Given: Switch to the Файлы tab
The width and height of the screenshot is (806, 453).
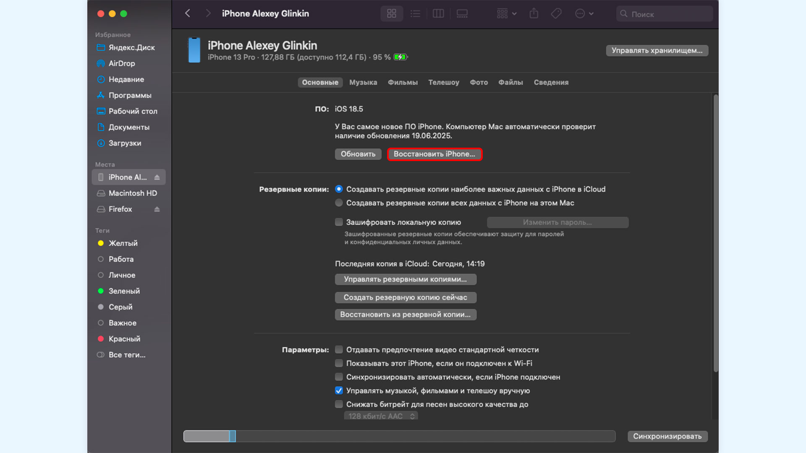Looking at the screenshot, I should [510, 83].
